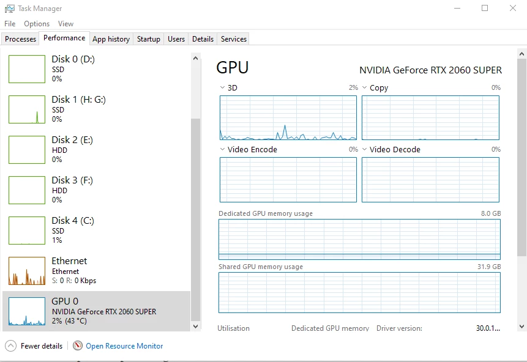This screenshot has width=527, height=362.
Task: Switch to the Processes tab
Action: click(20, 39)
